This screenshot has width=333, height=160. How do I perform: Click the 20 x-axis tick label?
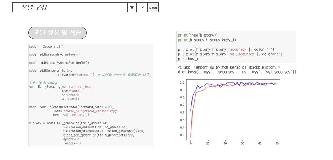[225, 143]
